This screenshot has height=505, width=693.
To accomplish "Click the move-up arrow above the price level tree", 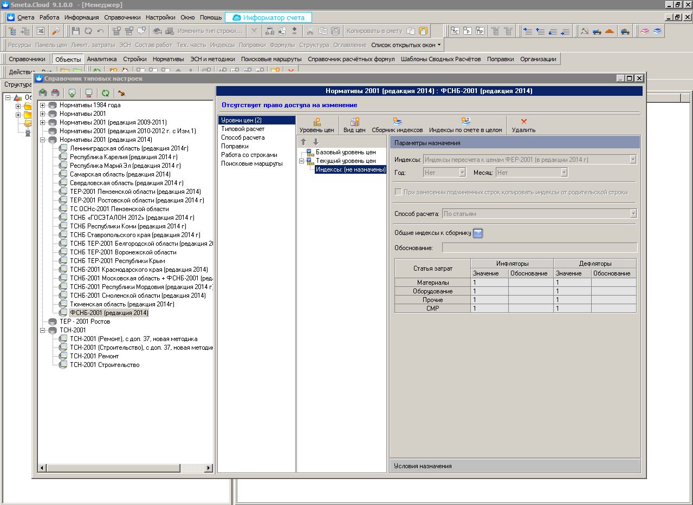I will point(304,142).
